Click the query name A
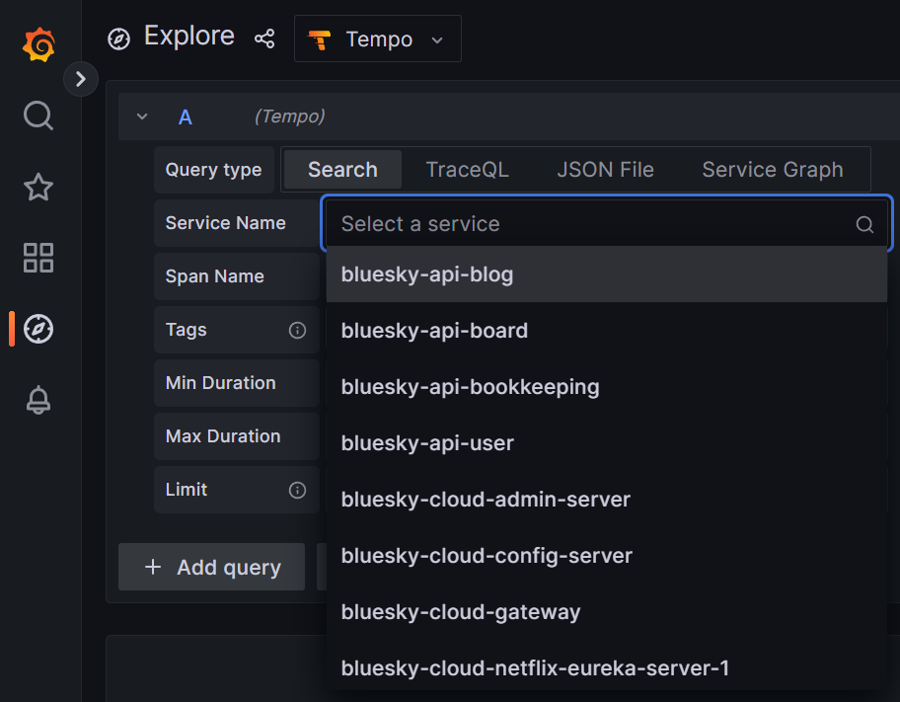Viewport: 900px width, 702px height. pos(185,117)
